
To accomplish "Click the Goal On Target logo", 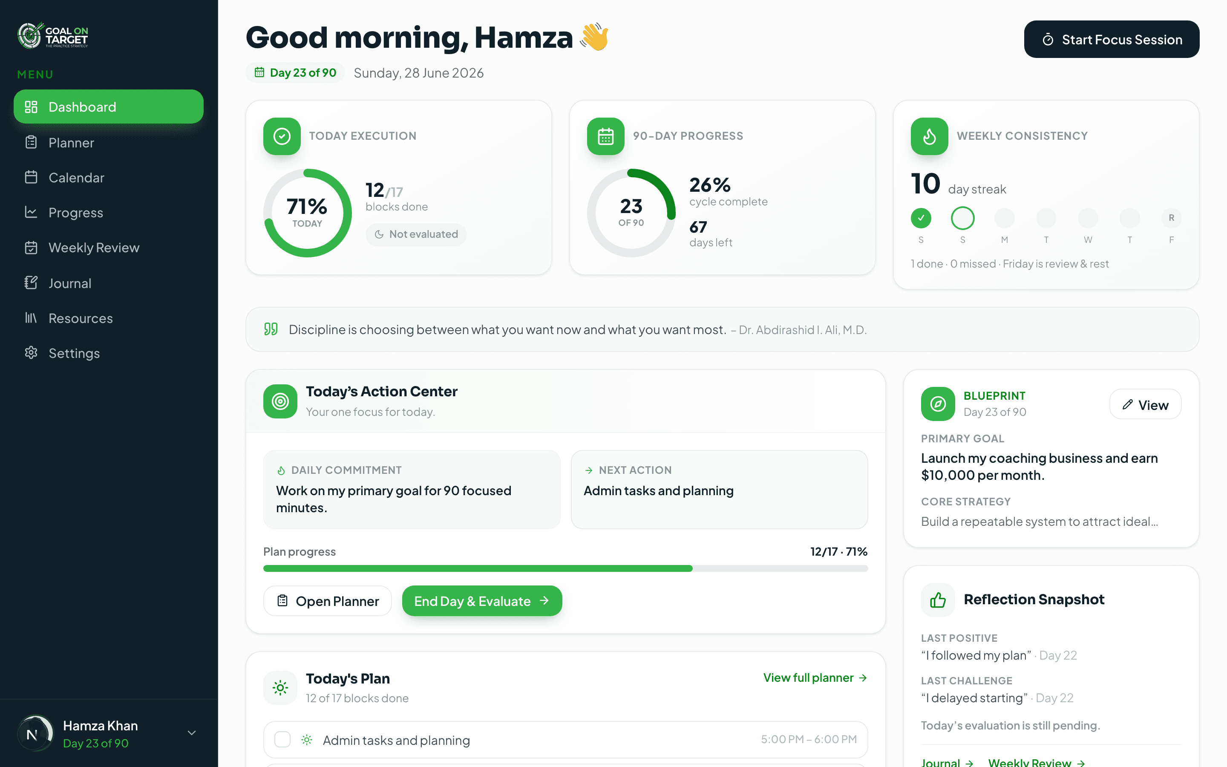I will (53, 35).
